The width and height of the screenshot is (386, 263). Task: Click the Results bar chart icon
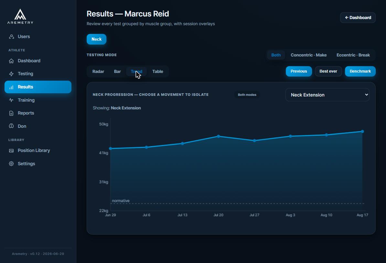coord(11,87)
